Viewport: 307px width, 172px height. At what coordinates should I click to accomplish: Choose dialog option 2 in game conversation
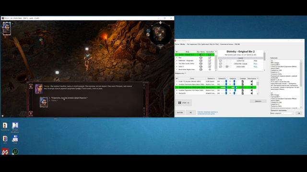[53, 101]
